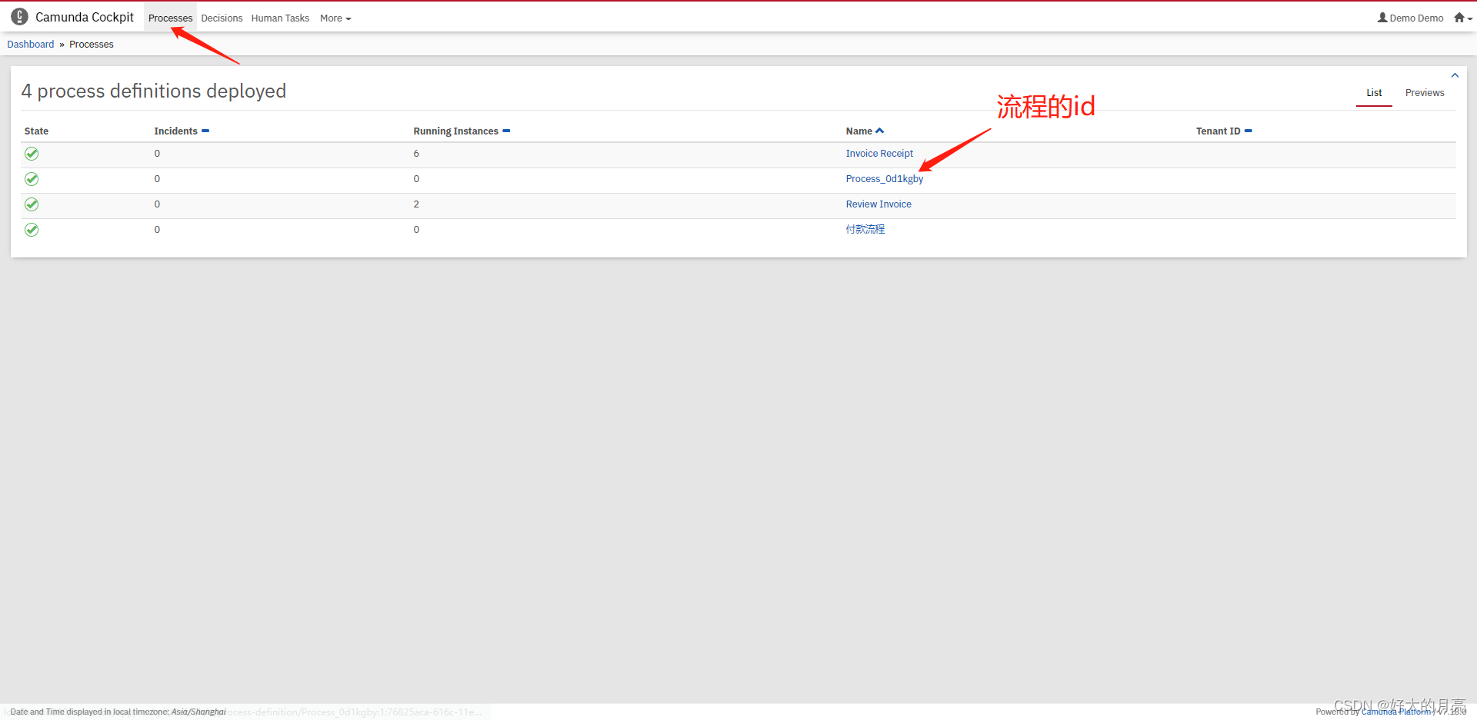The width and height of the screenshot is (1477, 720).
Task: Click the Camunda logo icon
Action: click(19, 16)
